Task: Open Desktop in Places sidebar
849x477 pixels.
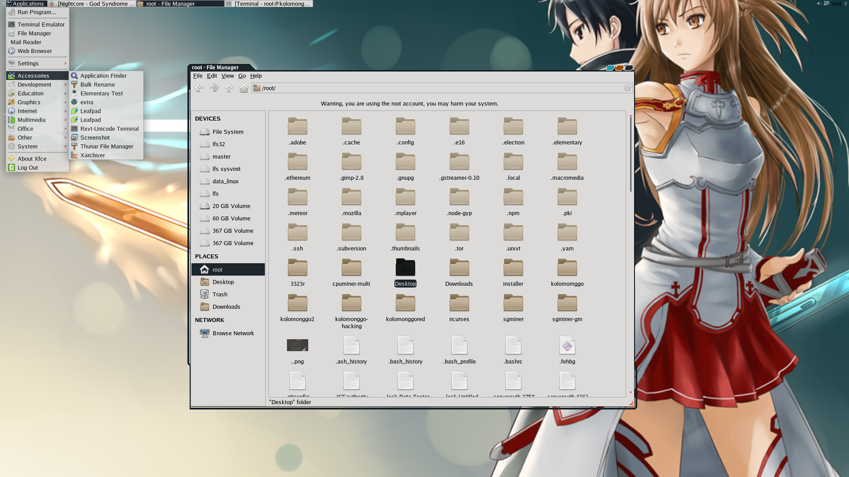Action: pos(228,282)
